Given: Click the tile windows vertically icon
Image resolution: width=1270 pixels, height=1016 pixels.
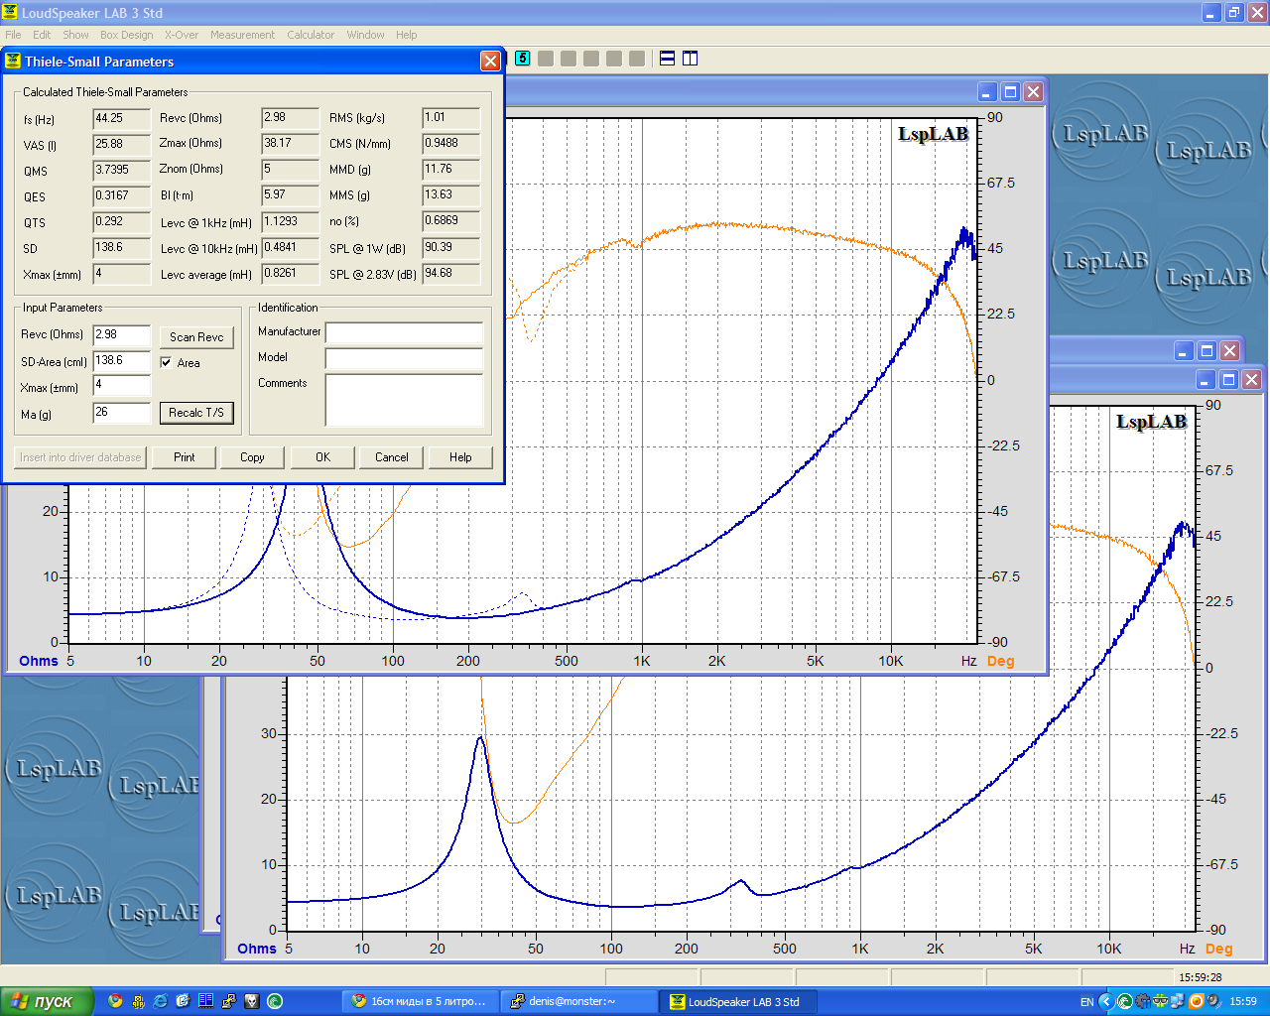Looking at the screenshot, I should click(691, 59).
